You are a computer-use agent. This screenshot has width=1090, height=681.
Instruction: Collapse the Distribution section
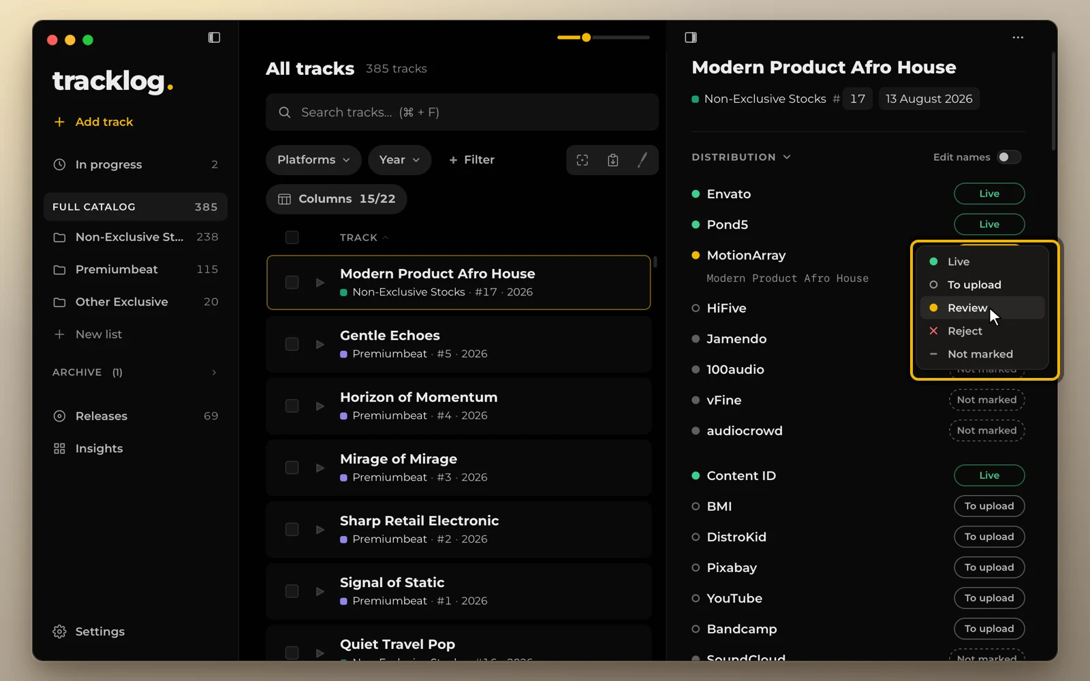741,157
